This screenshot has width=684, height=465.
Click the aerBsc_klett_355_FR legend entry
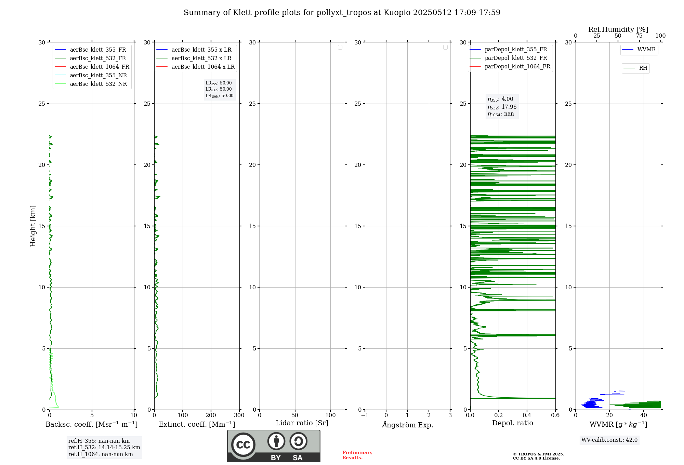click(x=92, y=50)
